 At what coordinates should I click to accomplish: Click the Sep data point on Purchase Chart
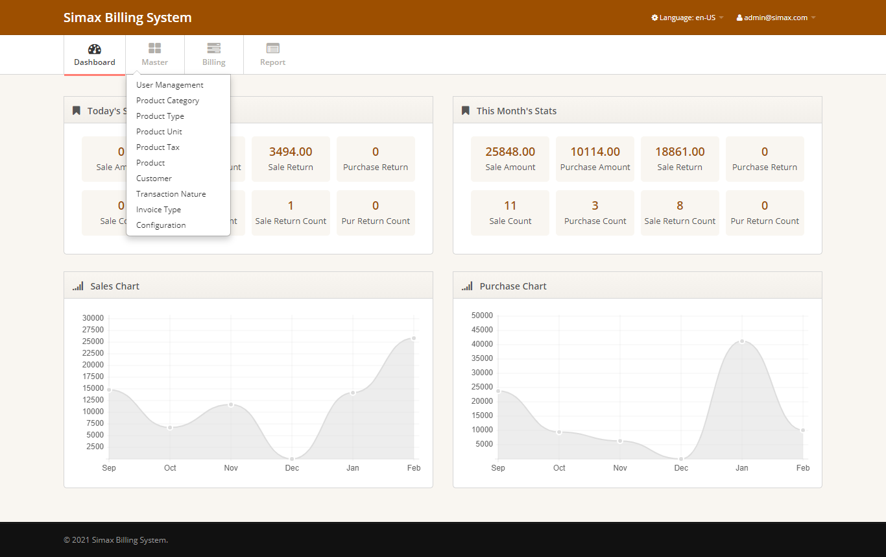pos(498,390)
